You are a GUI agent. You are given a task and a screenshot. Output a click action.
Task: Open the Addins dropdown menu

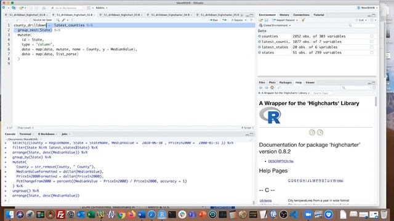[101, 8]
